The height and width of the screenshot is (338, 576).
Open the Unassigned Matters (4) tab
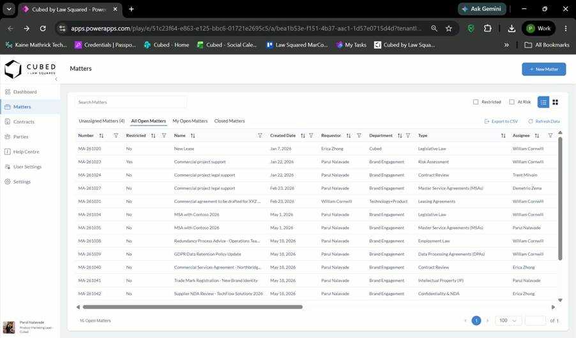[102, 121]
